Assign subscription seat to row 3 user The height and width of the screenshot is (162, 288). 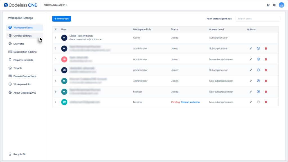pos(258,59)
